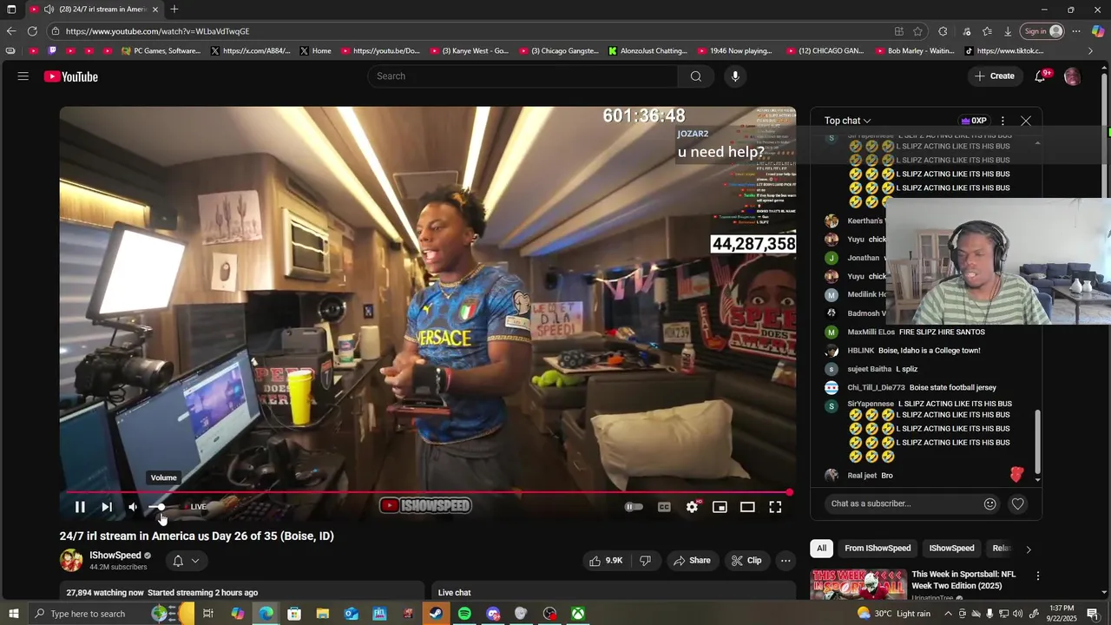
Task: Show more bookmarks with overflow arrow
Action: click(1091, 51)
